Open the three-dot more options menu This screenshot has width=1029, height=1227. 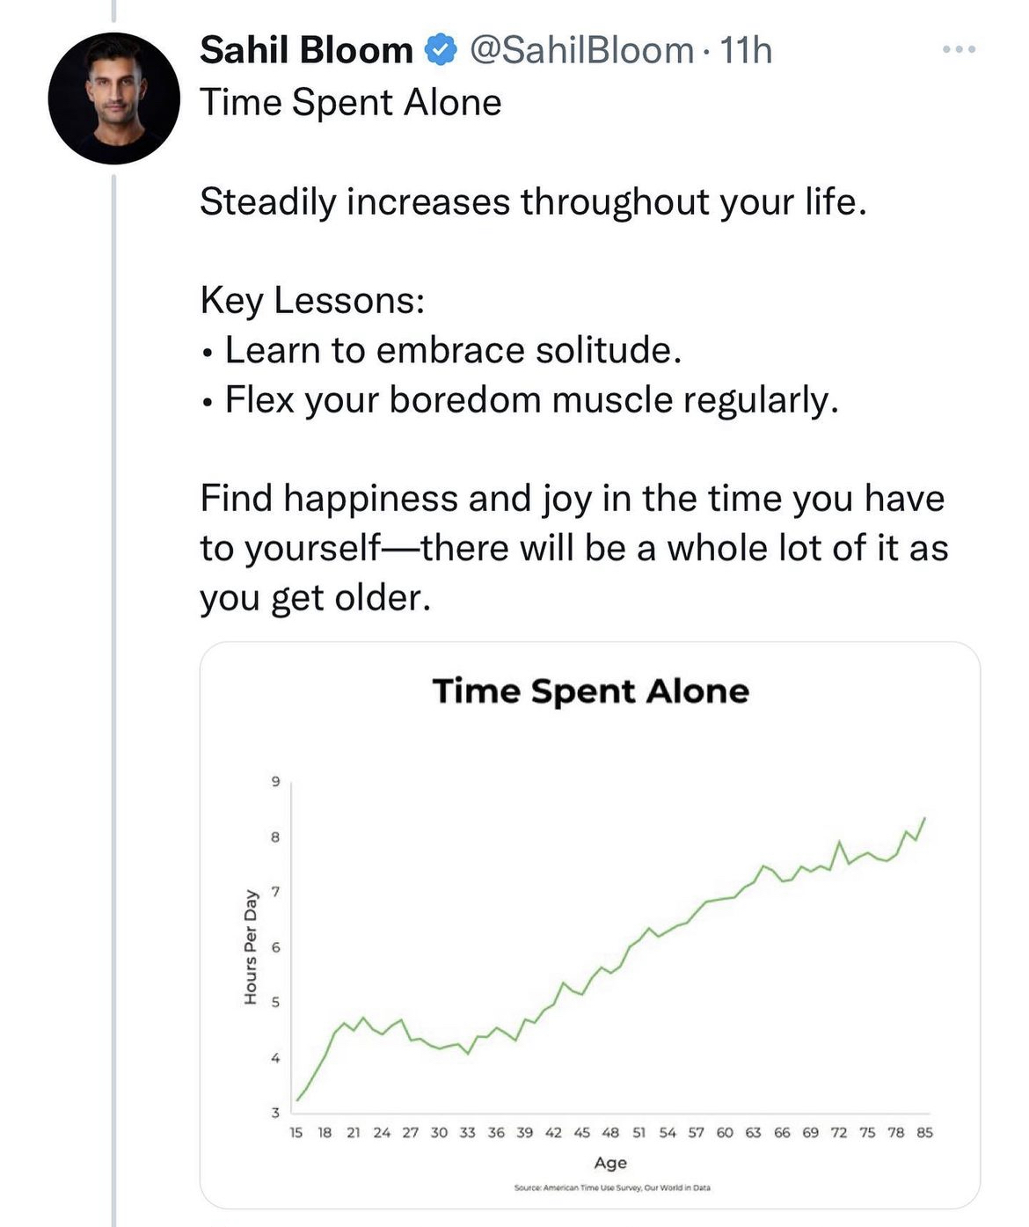(x=959, y=49)
